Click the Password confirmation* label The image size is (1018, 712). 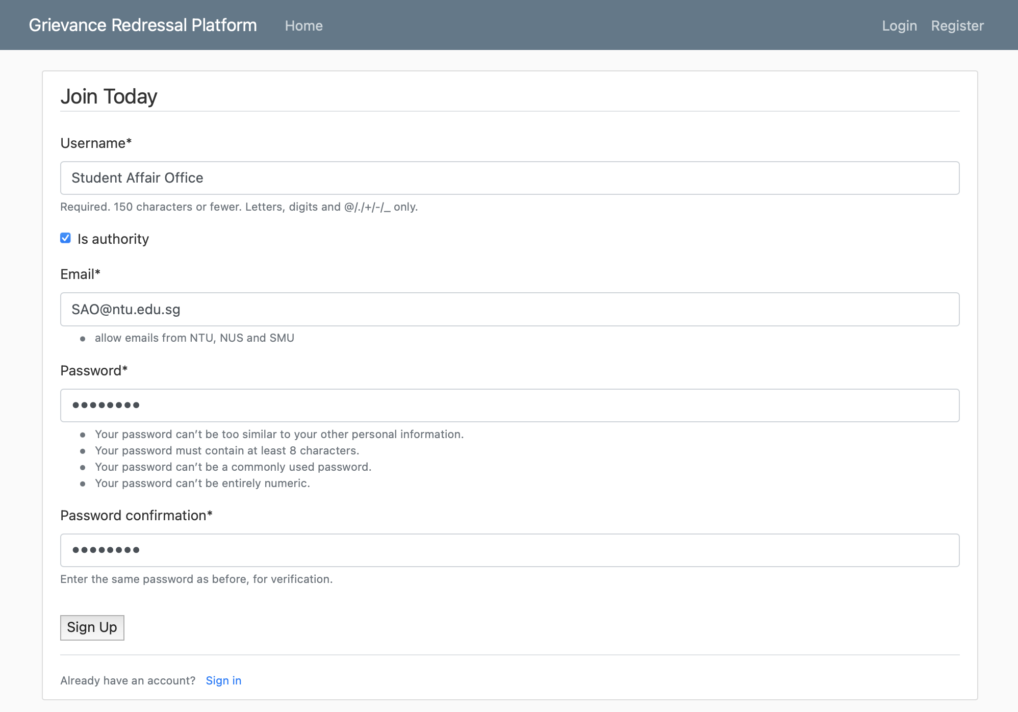(x=136, y=516)
